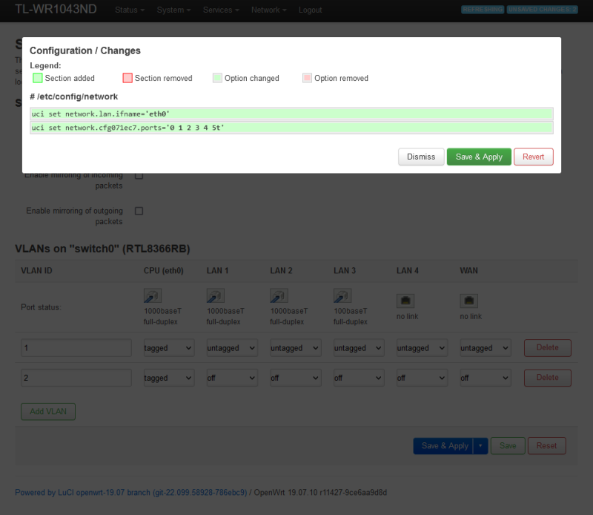Toggle mirroring of outgoing packets checkbox
The image size is (593, 515).
pos(139,211)
